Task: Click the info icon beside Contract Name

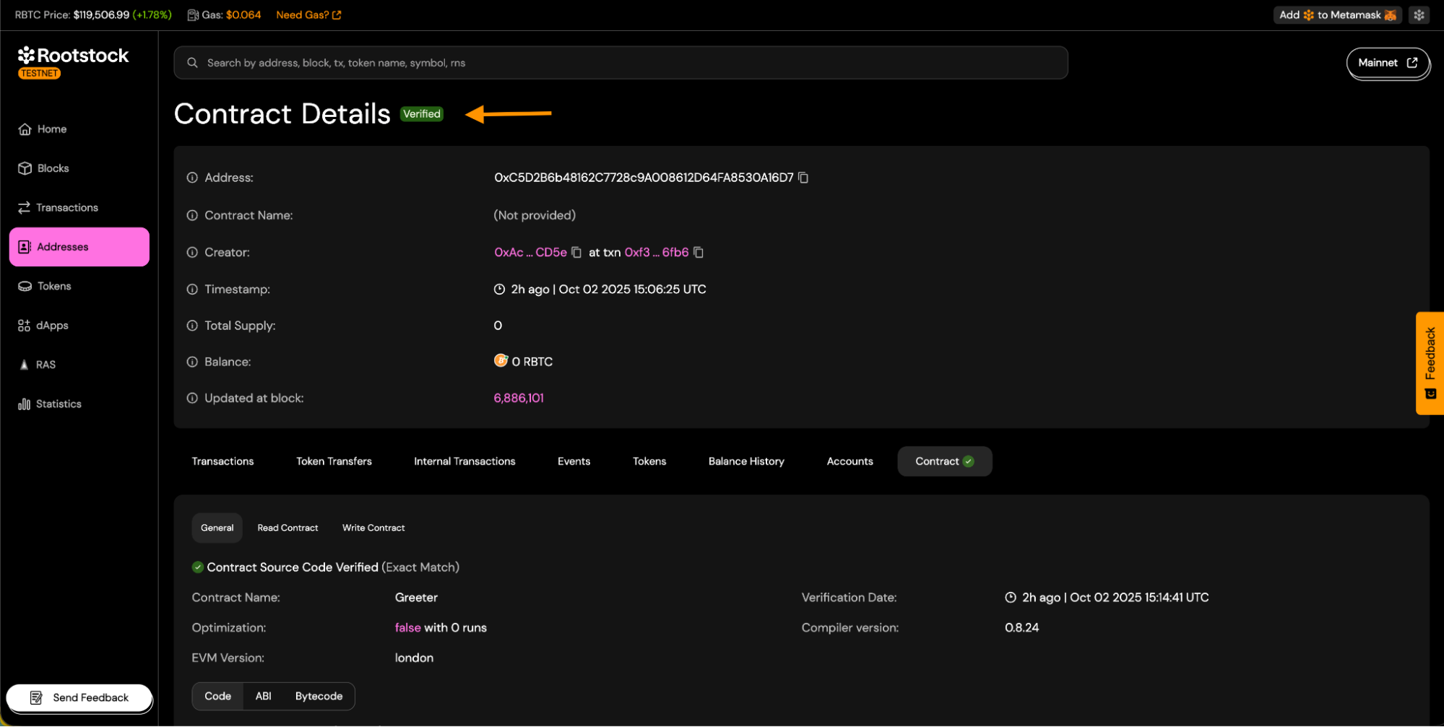Action: click(192, 216)
